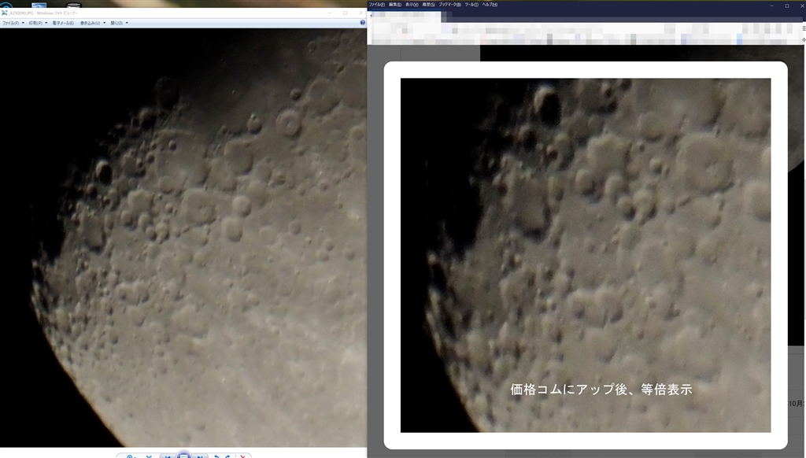This screenshot has width=806, height=458.
Task: Open the browser ブックマーク(B) menu
Action: [x=449, y=5]
